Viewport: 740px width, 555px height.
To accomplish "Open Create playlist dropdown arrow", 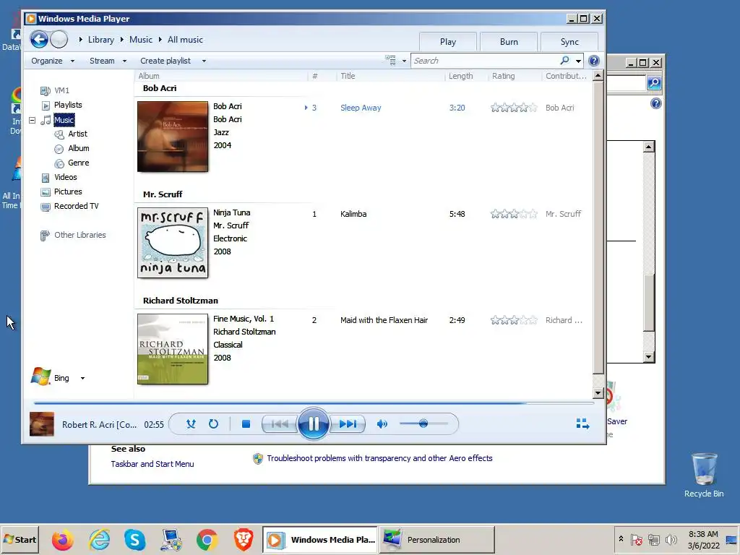I will point(204,61).
